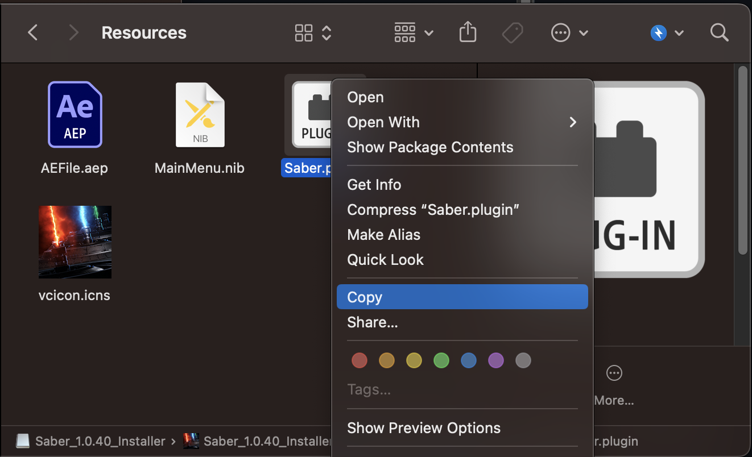Click the Edit Tags toolbar icon
Screen dimensions: 752x457
(513, 33)
